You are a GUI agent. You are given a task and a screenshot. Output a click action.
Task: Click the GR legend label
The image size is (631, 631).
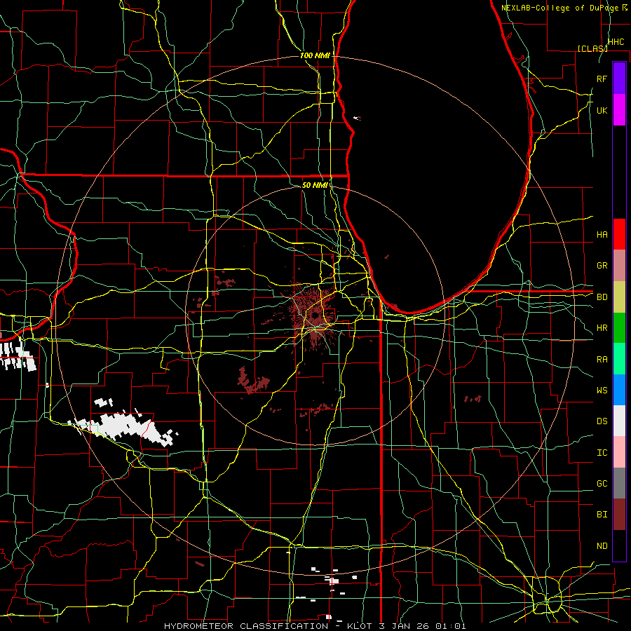tap(602, 266)
